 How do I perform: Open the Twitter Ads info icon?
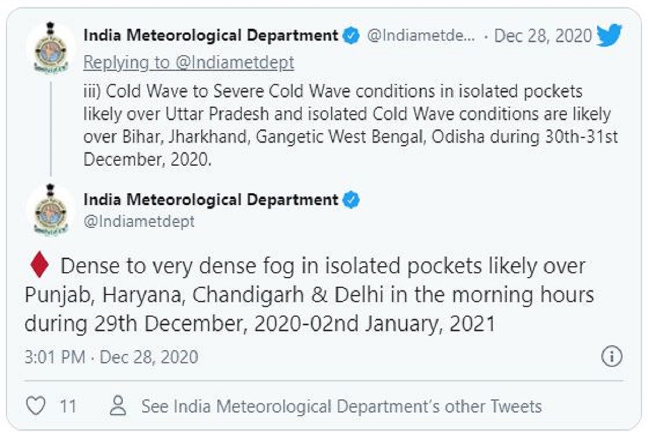pos(612,357)
